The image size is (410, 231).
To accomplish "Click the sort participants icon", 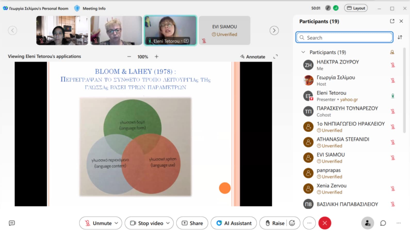I will 400,37.
